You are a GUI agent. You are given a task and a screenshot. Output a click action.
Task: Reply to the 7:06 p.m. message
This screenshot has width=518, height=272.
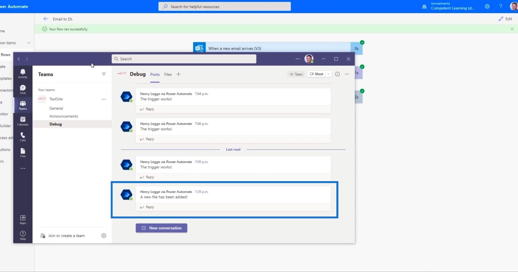point(147,139)
